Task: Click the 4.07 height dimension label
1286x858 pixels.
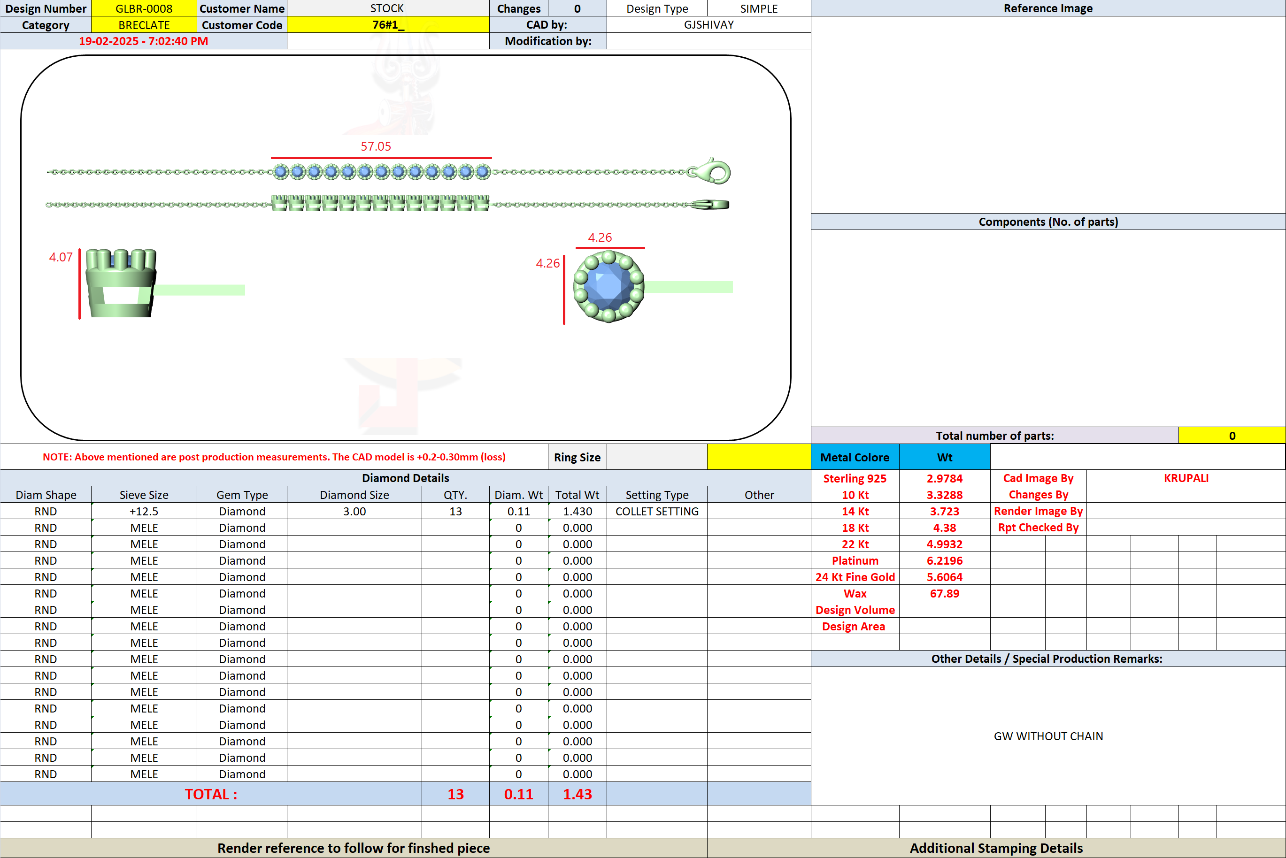Action: click(x=61, y=257)
